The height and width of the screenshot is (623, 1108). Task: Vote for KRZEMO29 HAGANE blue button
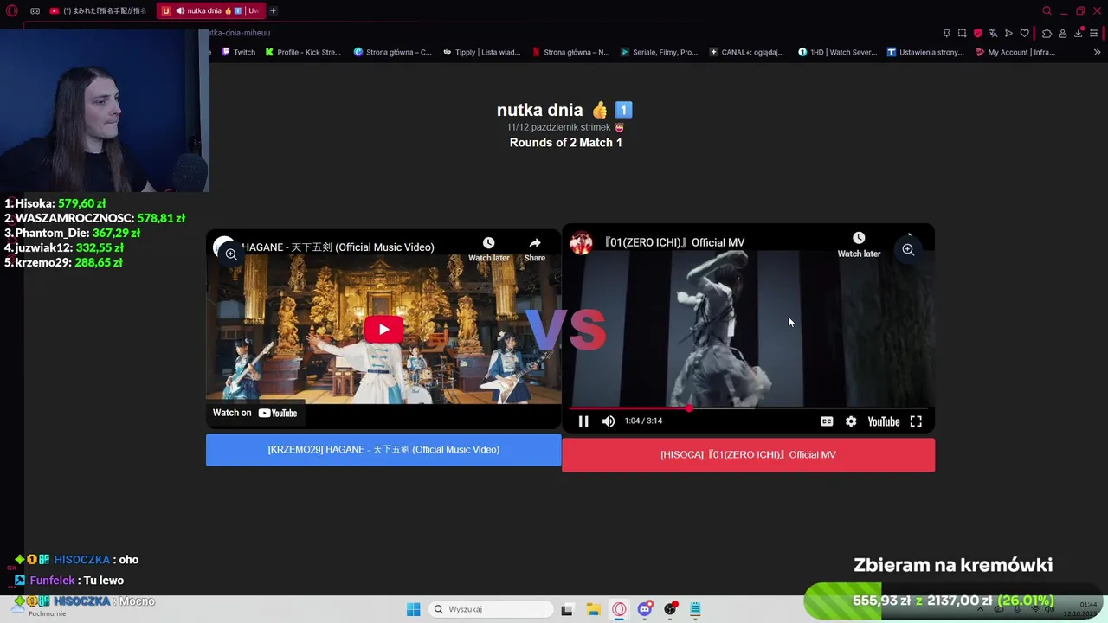(383, 450)
